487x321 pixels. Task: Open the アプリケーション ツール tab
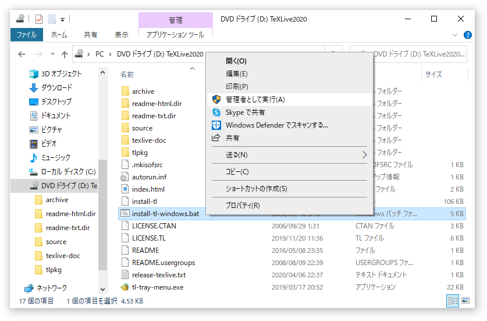coord(176,34)
